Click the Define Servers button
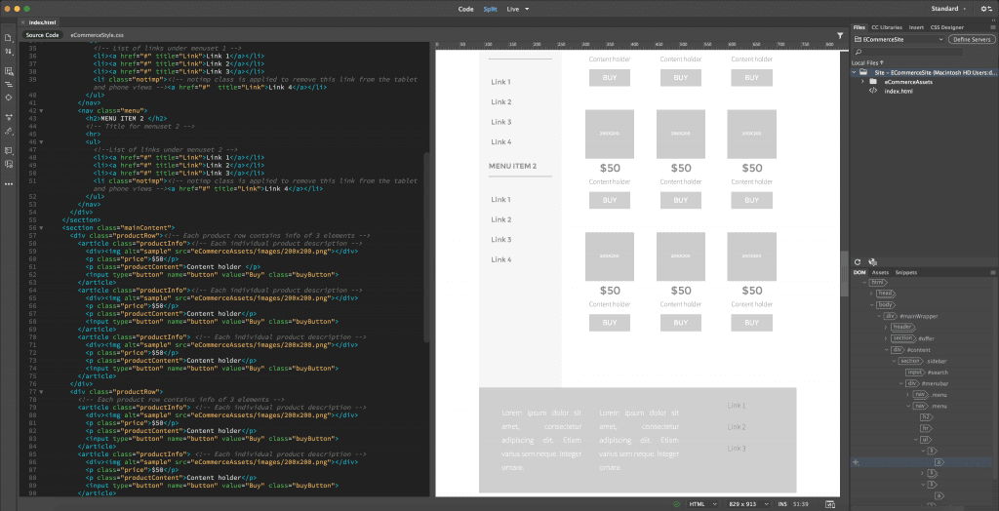 pyautogui.click(x=970, y=39)
